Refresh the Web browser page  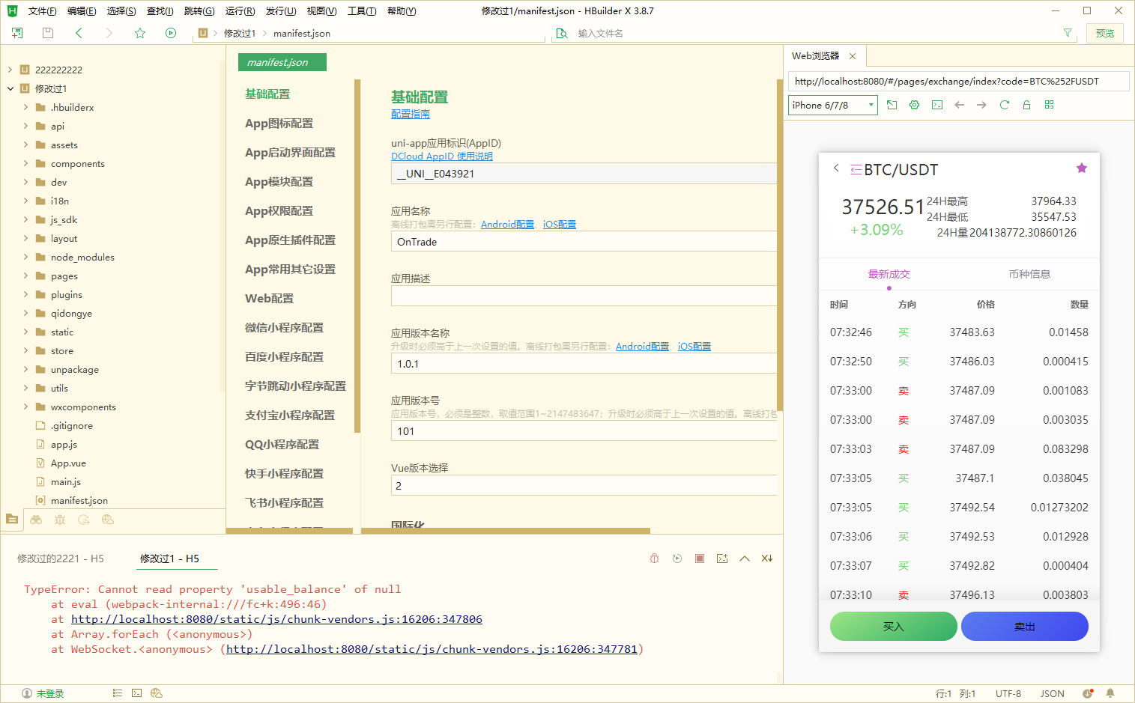click(1005, 105)
